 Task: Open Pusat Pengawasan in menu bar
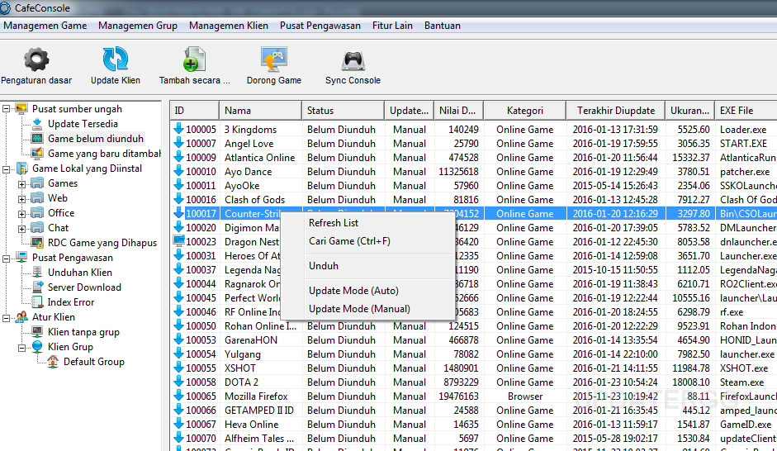(320, 26)
